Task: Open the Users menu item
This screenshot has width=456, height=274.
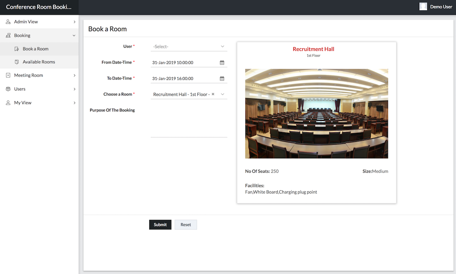Action: [x=39, y=89]
